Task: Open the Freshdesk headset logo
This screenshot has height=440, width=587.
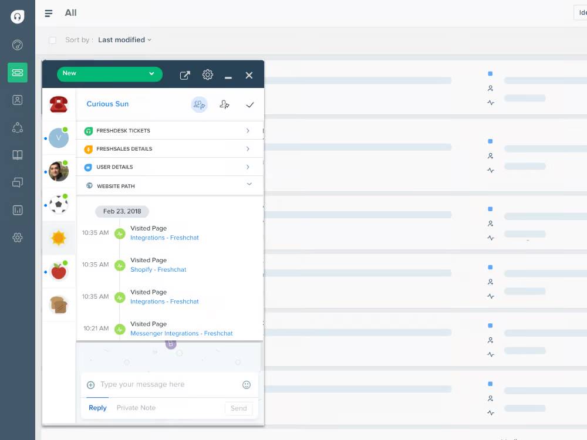Action: 17,16
